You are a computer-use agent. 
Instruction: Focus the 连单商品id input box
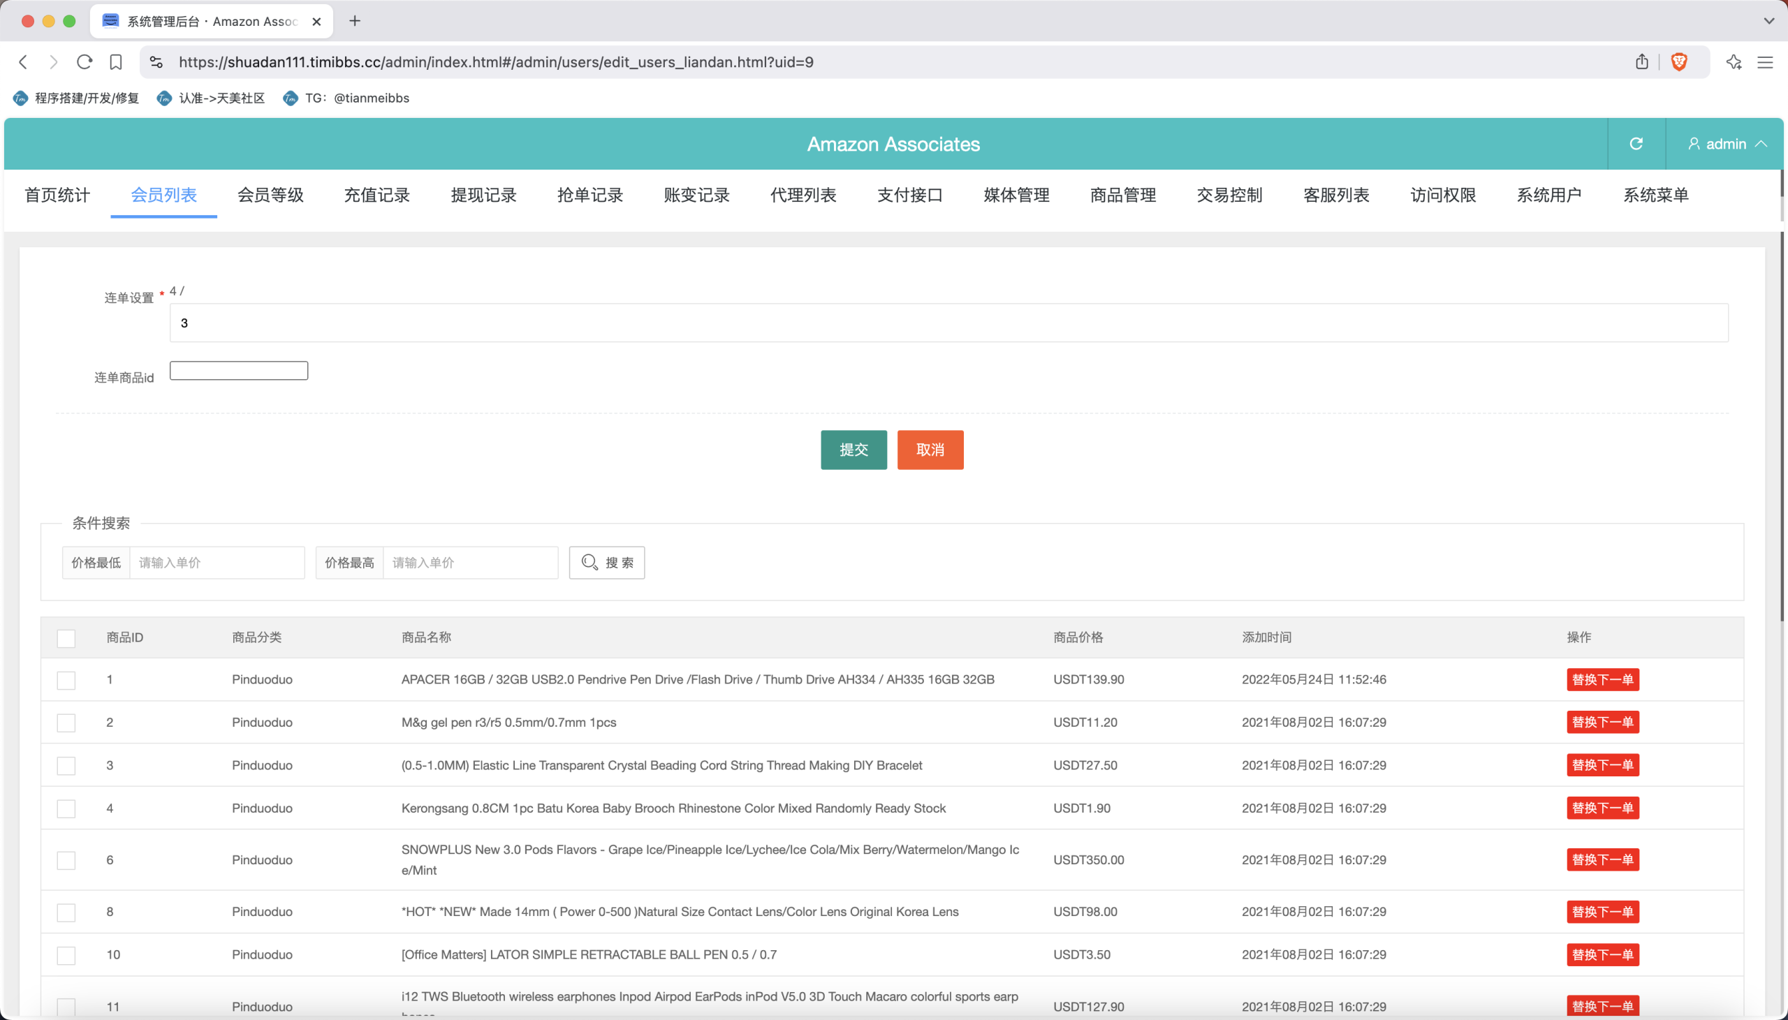pos(239,371)
